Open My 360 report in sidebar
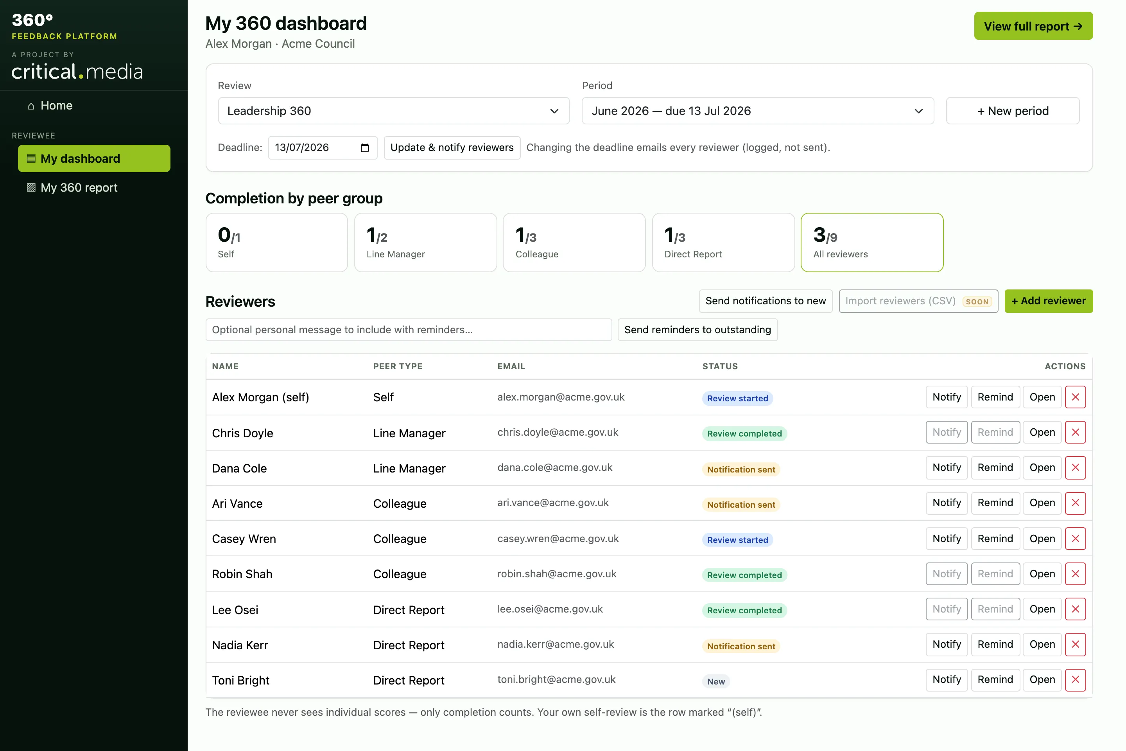Viewport: 1126px width, 751px height. (94, 188)
